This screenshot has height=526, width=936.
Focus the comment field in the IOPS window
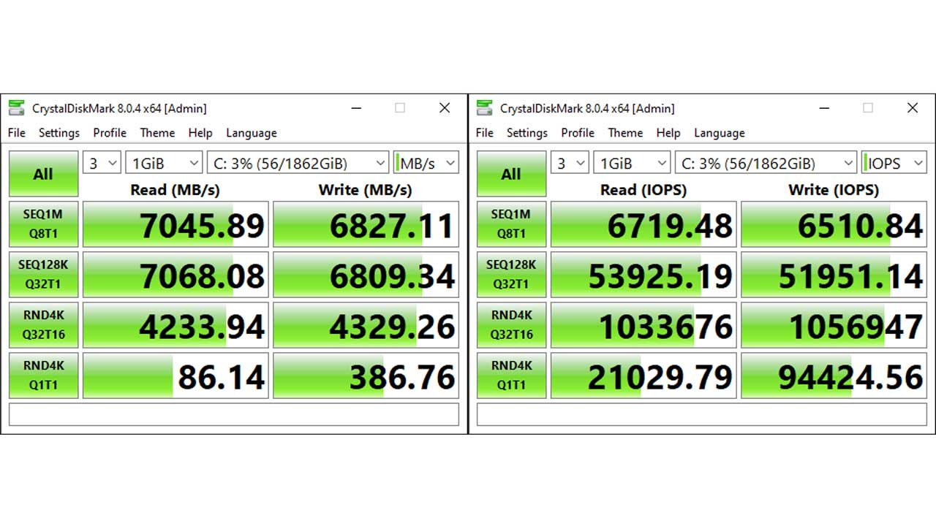point(702,414)
